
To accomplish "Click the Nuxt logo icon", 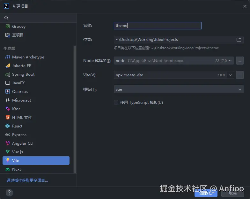I will pyautogui.click(x=8, y=169).
